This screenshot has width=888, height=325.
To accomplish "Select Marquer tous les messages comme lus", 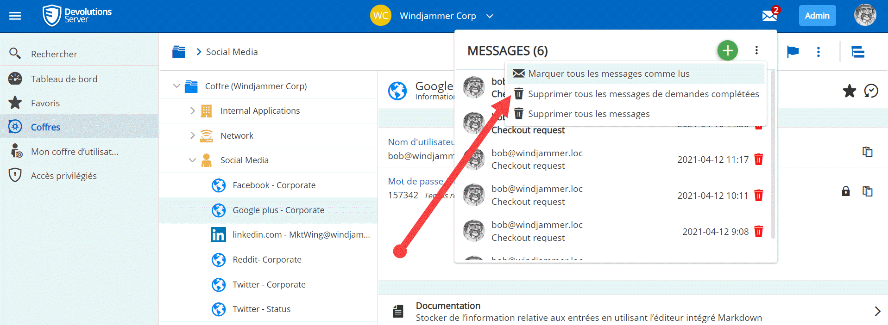I will 609,74.
